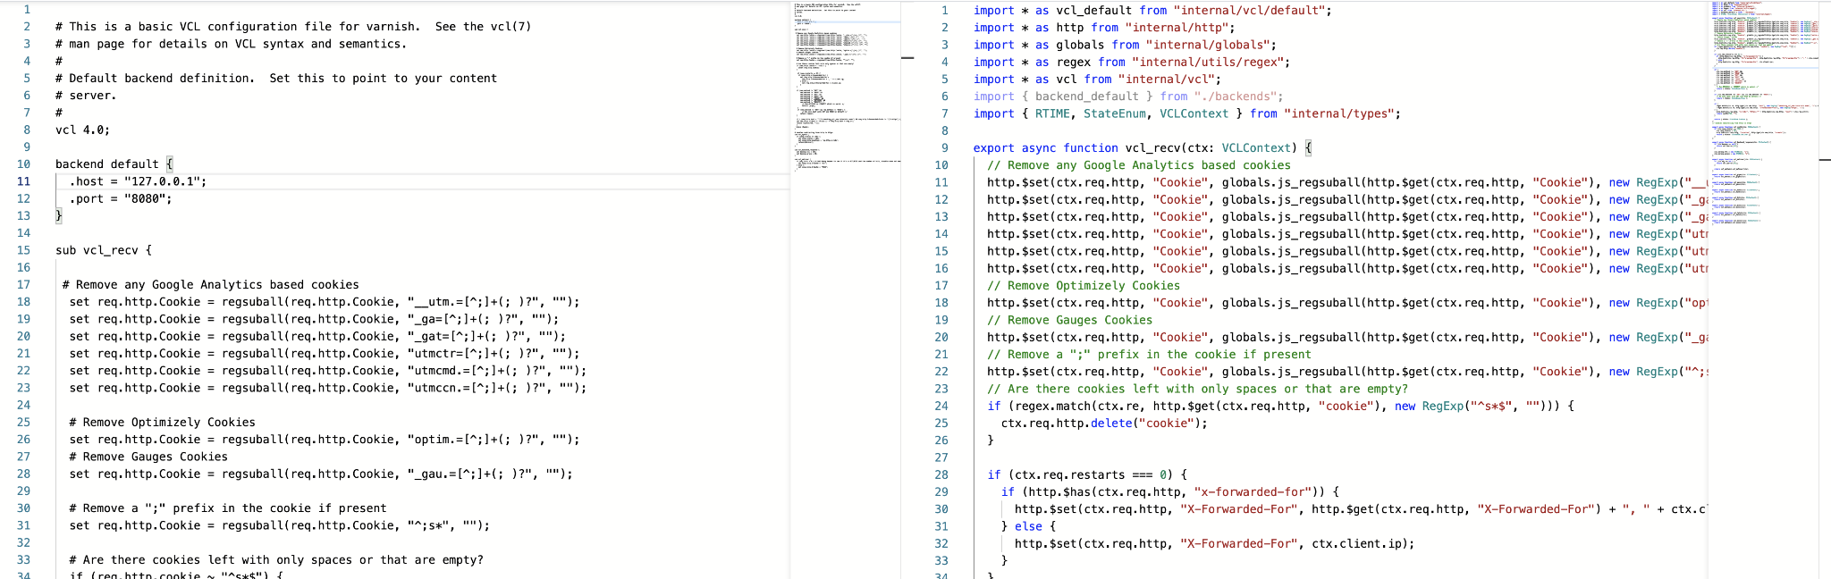
Task: Click the '} else {' line in right editor
Action: [1028, 526]
